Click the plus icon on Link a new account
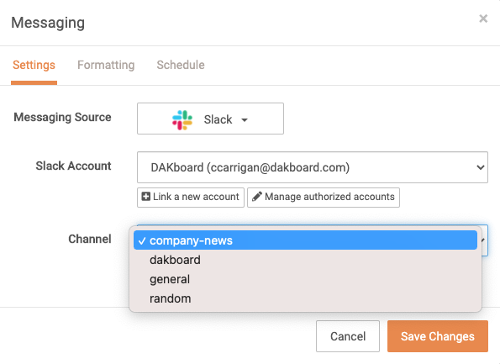 [x=145, y=197]
